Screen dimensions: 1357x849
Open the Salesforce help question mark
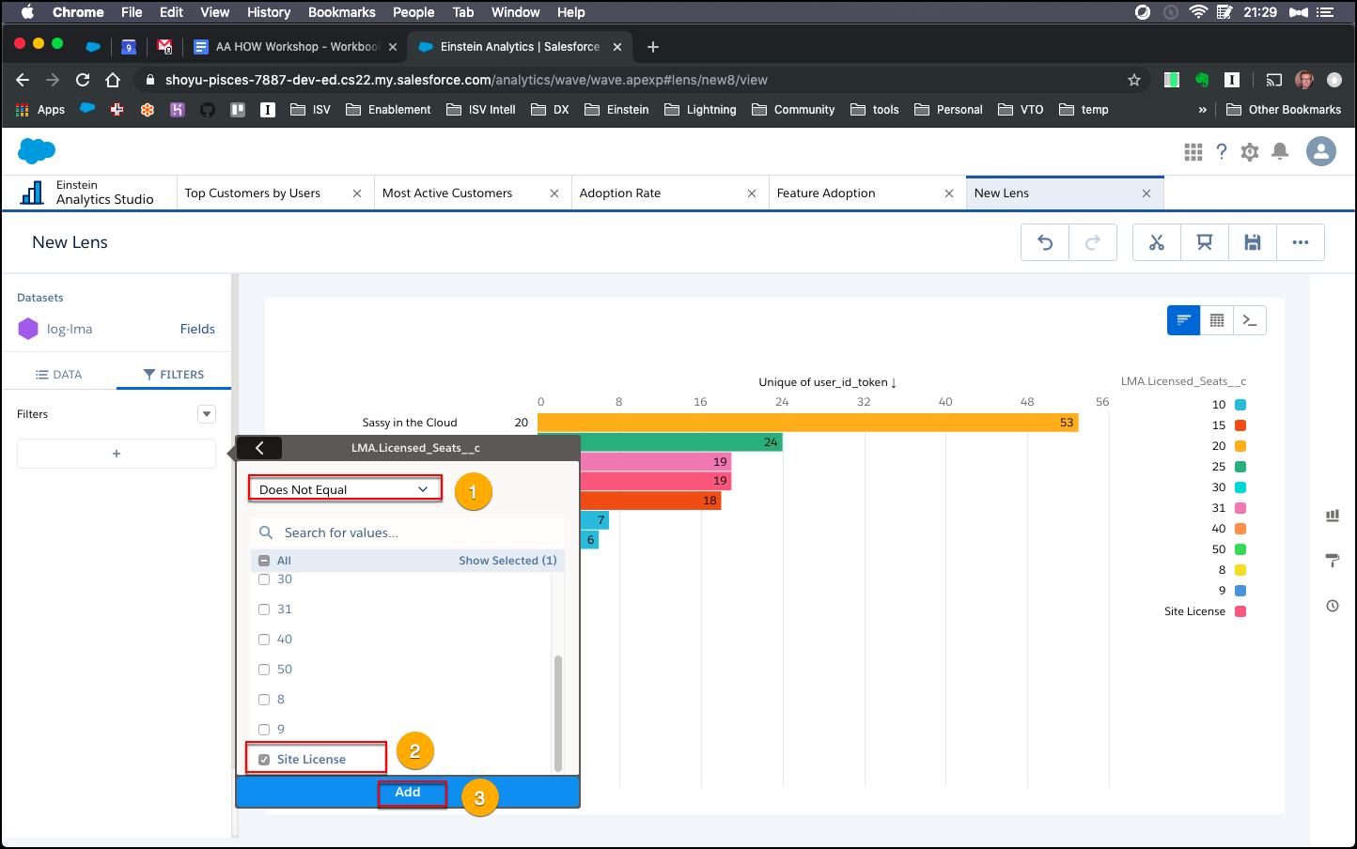click(x=1222, y=152)
